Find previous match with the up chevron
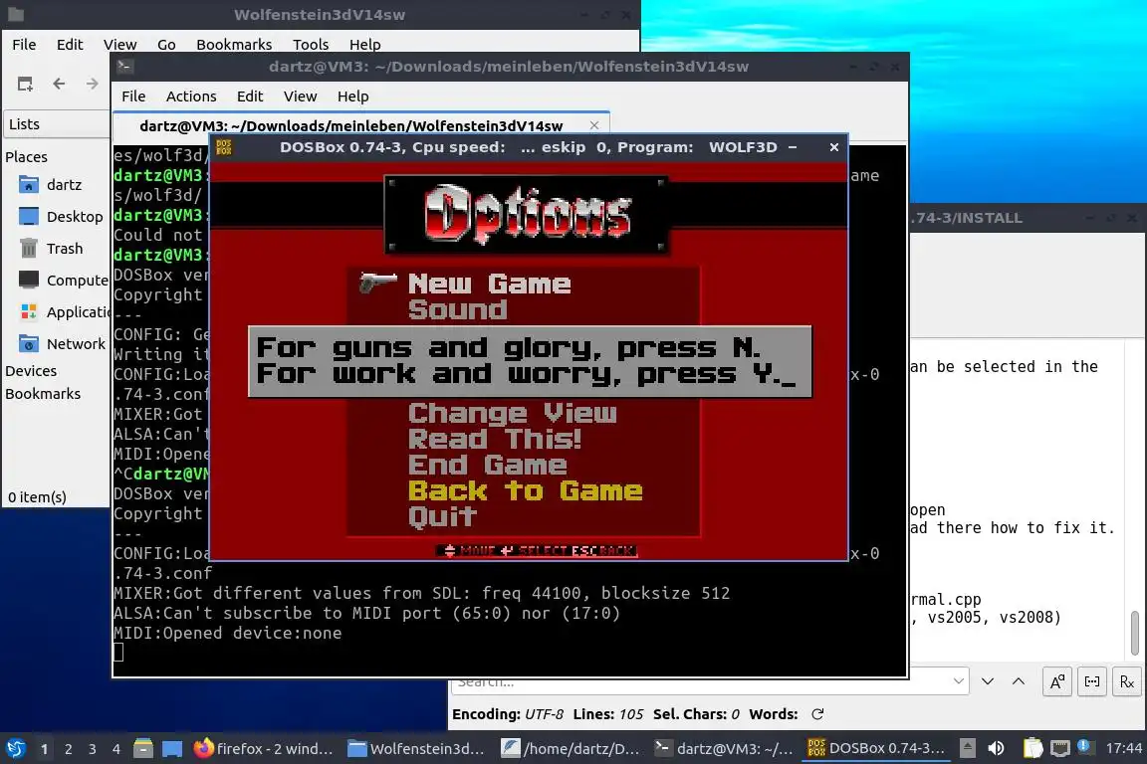The width and height of the screenshot is (1147, 764). tap(1019, 681)
